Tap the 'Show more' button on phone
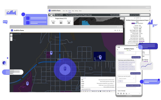Image resolution: width=161 pixels, height=100 pixels. (121, 53)
